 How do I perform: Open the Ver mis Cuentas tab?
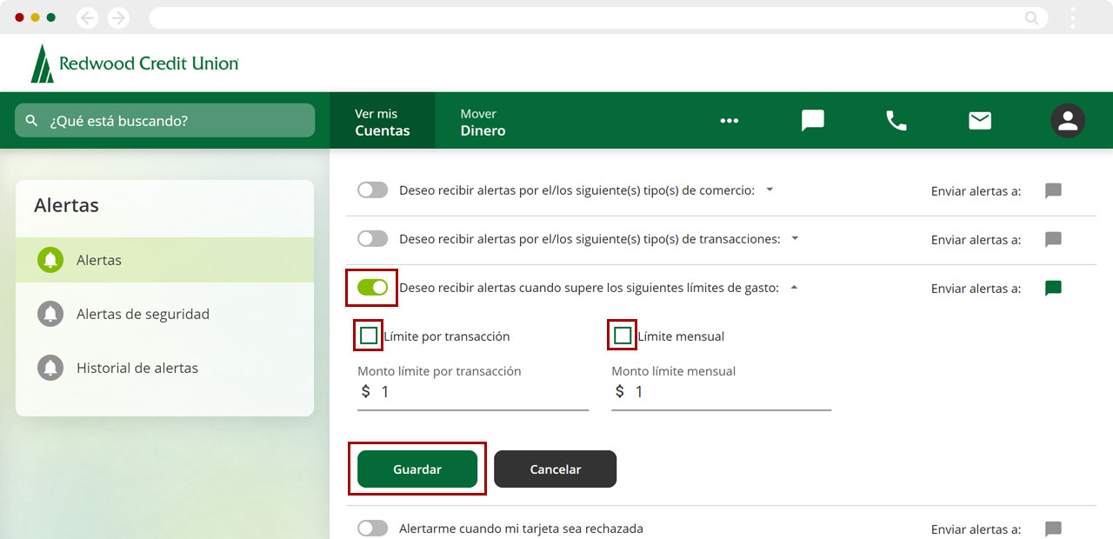(382, 122)
